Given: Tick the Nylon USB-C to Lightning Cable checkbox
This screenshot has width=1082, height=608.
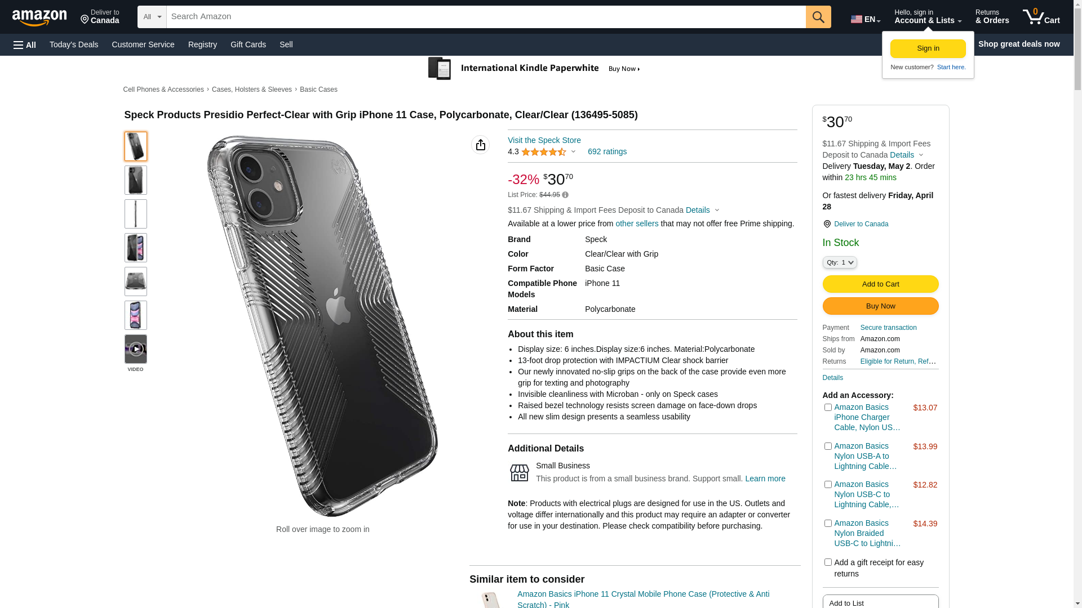Looking at the screenshot, I should [x=828, y=485].
